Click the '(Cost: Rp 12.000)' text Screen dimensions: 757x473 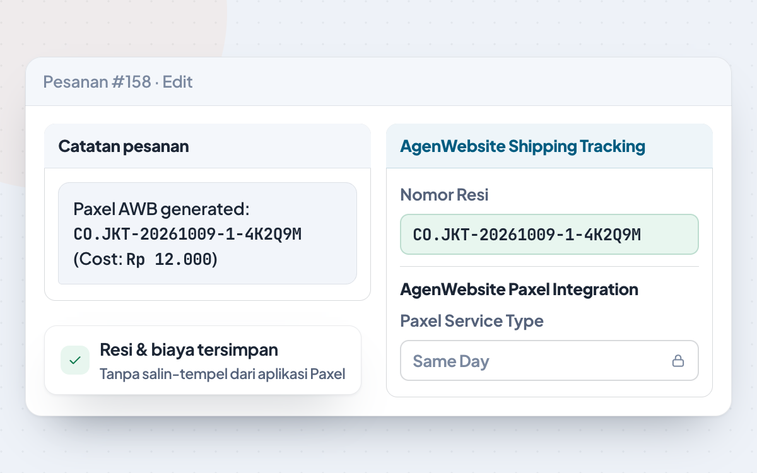tap(146, 259)
